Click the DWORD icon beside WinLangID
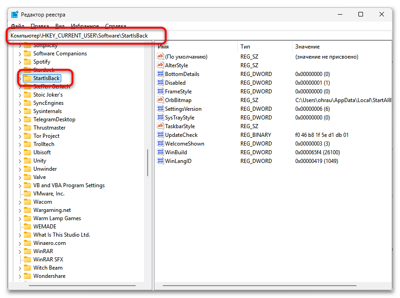The image size is (400, 298). click(160, 161)
